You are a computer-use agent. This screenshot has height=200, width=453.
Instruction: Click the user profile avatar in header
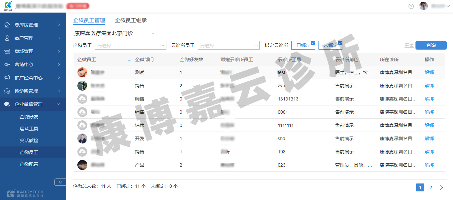coord(423,6)
